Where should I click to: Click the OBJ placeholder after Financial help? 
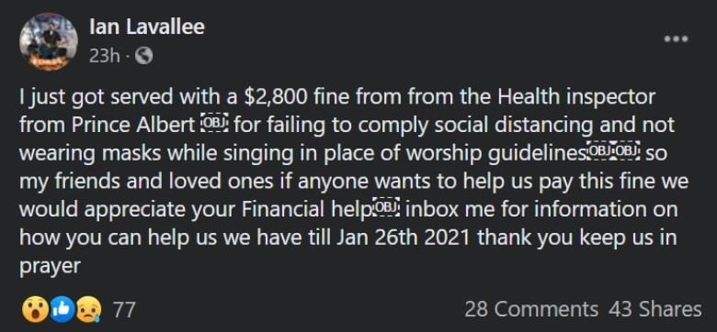tap(387, 208)
